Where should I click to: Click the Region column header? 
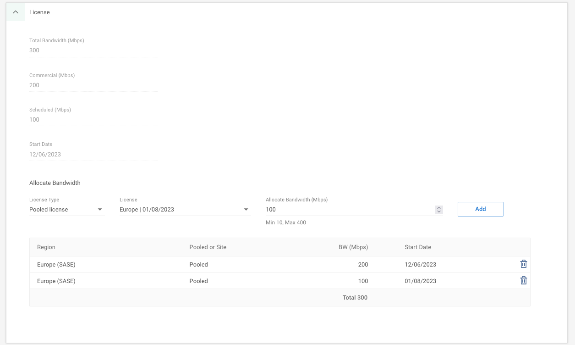point(46,247)
